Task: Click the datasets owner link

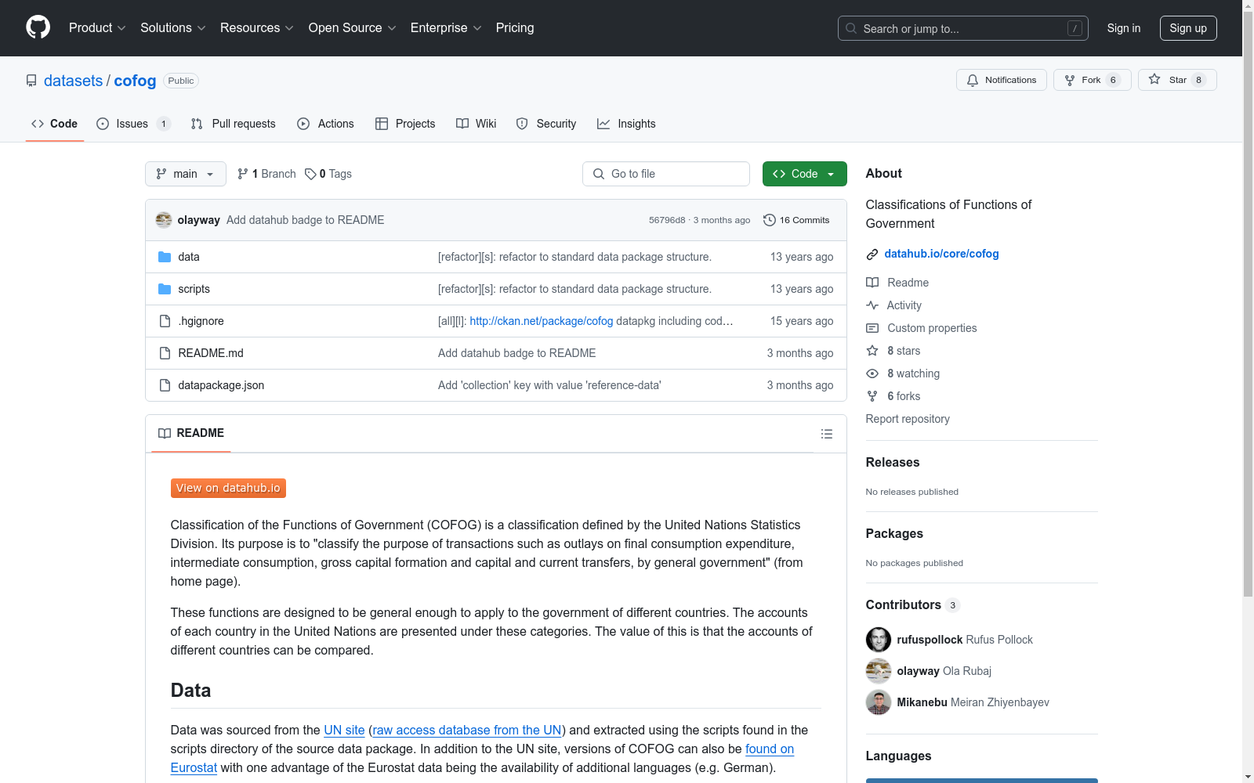Action: click(73, 81)
